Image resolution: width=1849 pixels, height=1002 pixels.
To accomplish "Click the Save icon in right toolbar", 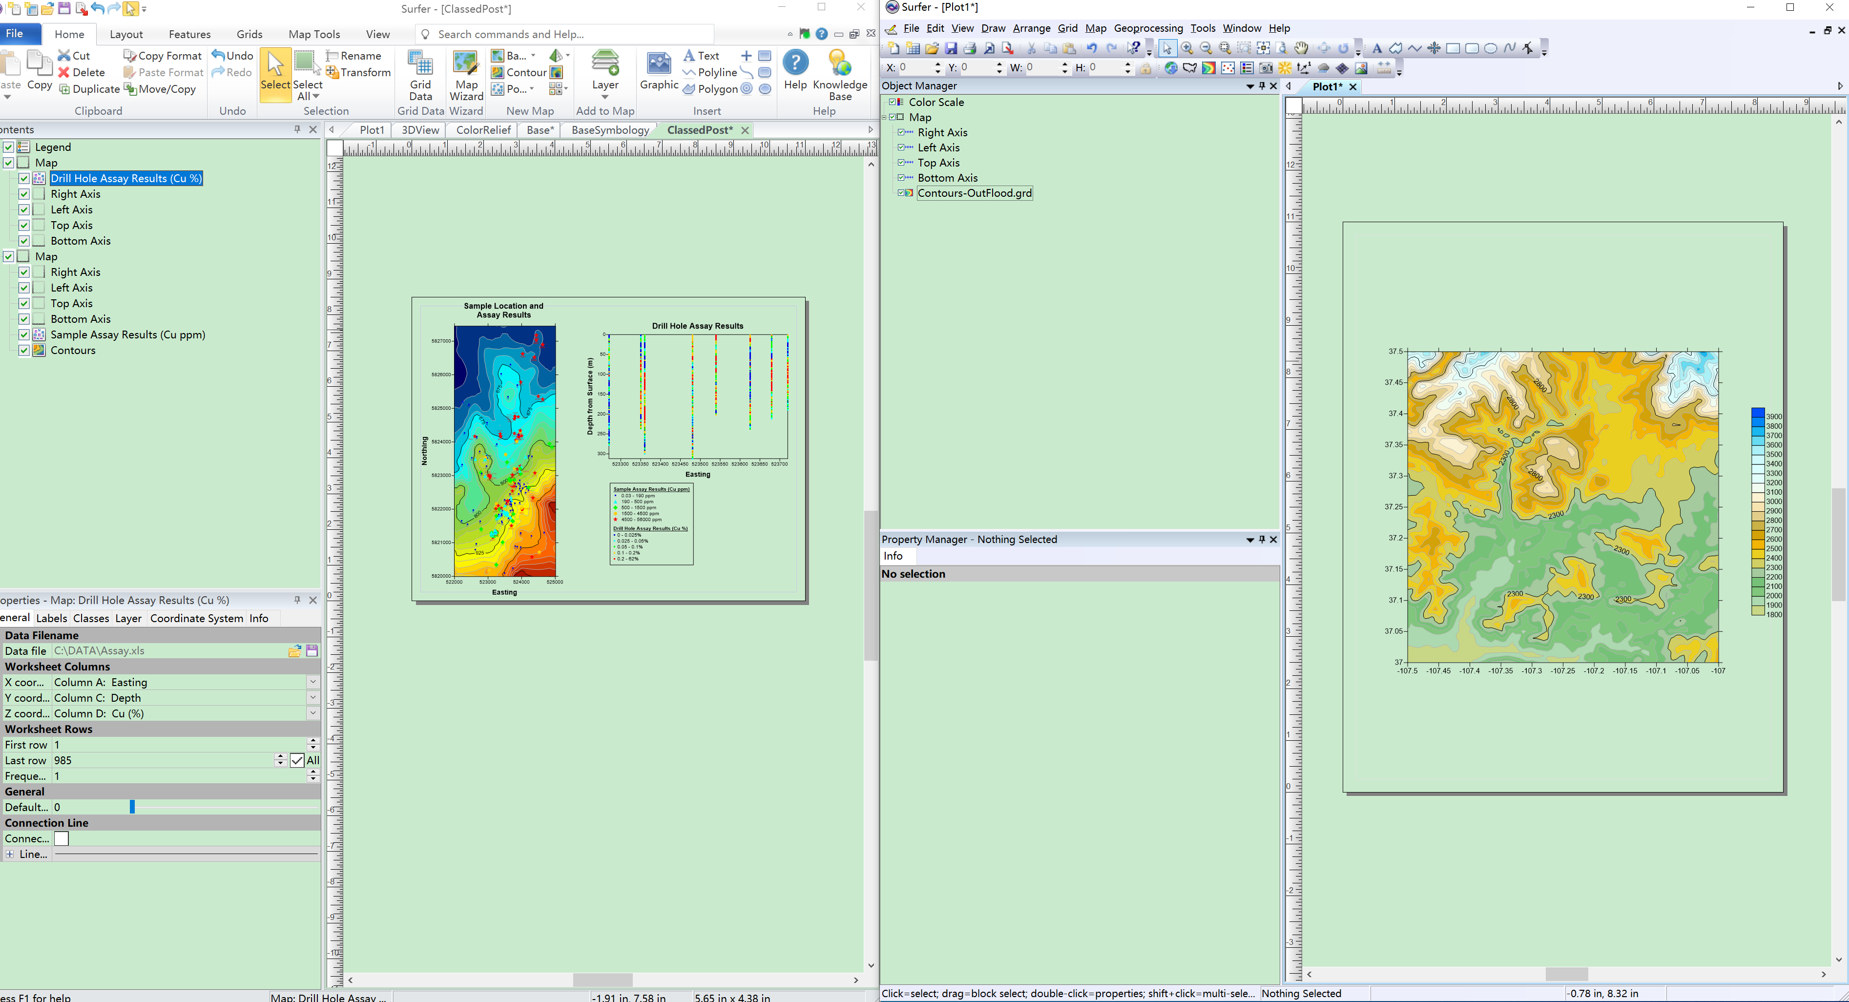I will pos(951,48).
